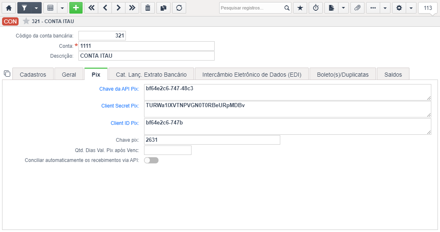
Task: Mark 321 - CONTA ITAU as favorite star
Action: click(26, 21)
